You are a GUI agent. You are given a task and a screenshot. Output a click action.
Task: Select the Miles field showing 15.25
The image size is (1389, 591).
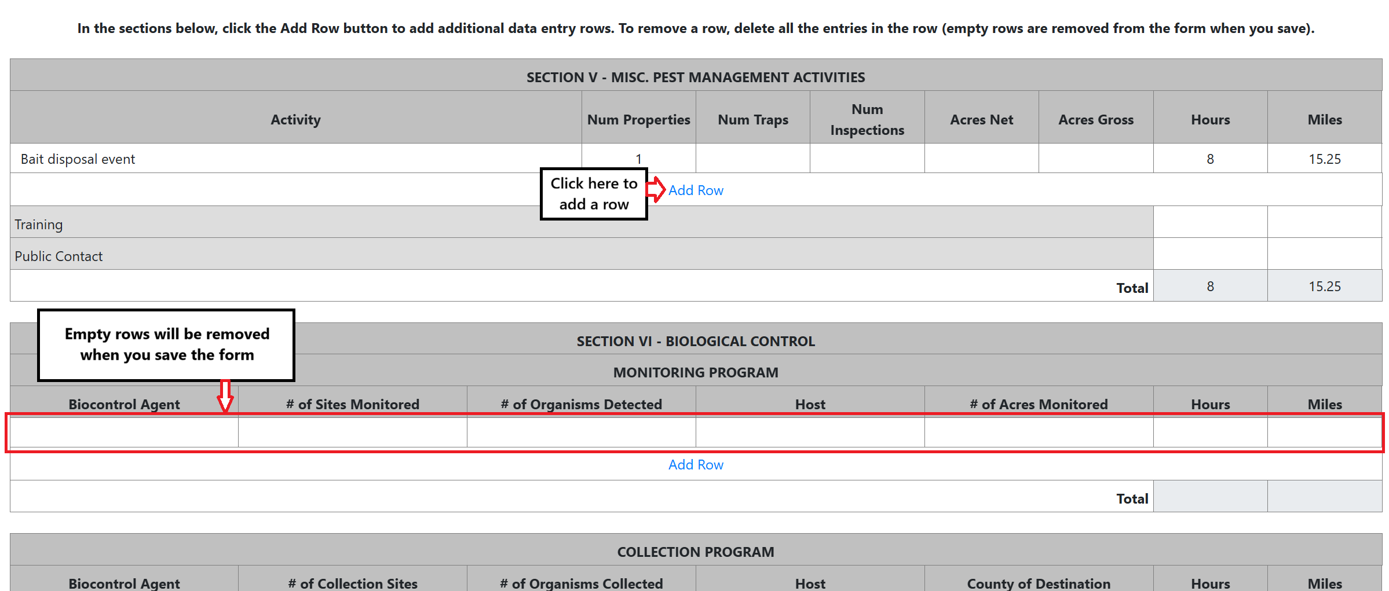click(1325, 158)
